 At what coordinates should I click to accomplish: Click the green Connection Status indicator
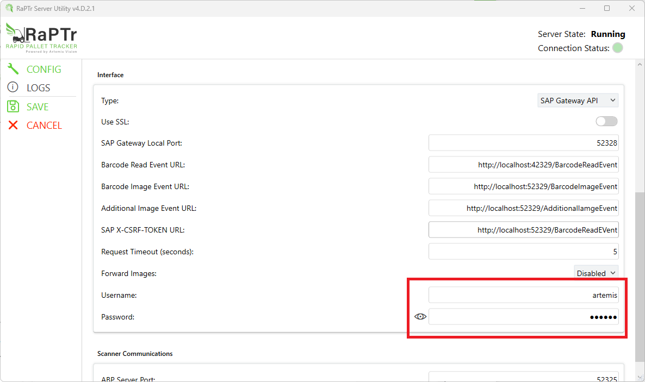tap(617, 48)
